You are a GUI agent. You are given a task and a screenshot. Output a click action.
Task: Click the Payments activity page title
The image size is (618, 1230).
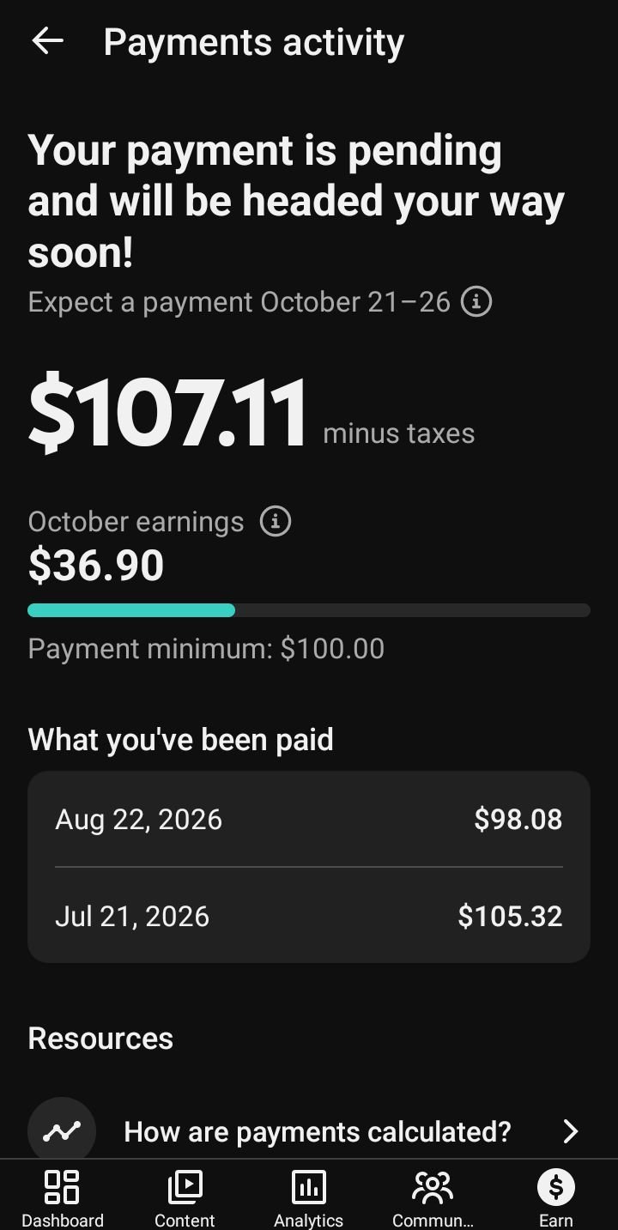point(253,43)
